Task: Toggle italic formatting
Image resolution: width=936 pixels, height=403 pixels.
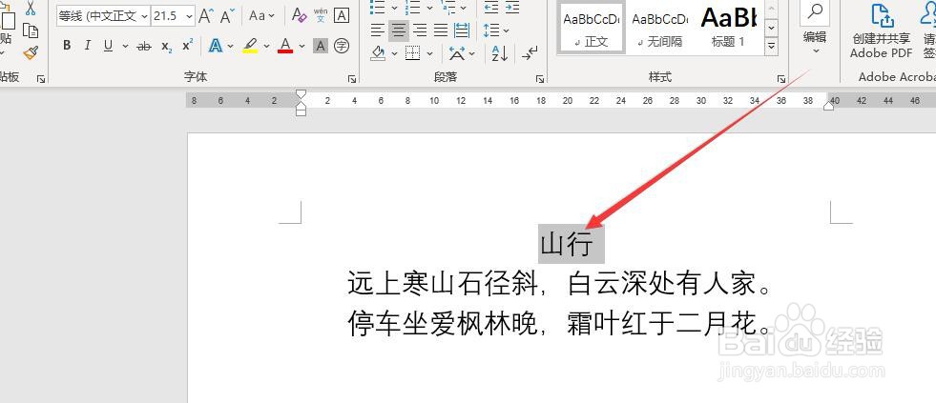Action: tap(88, 46)
